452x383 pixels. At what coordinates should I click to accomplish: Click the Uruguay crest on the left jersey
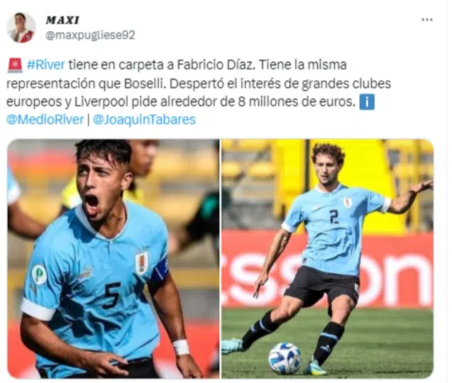(141, 263)
